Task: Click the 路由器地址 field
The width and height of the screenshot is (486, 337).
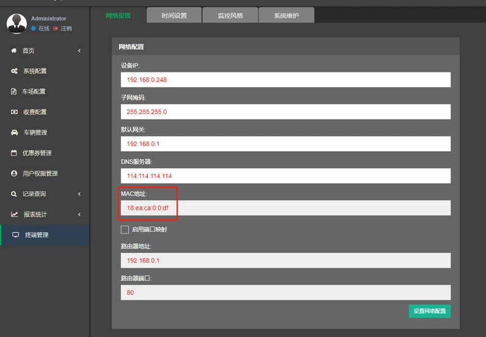Action: point(285,260)
